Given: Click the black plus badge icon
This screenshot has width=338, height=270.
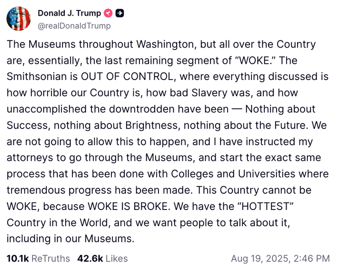Looking at the screenshot, I should pos(119,13).
